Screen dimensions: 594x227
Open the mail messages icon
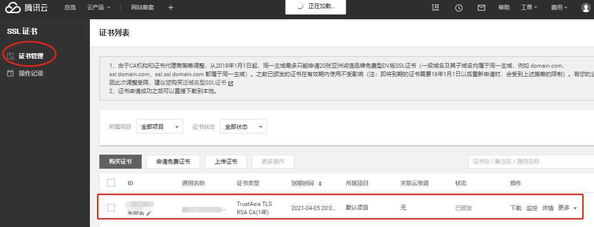point(481,8)
